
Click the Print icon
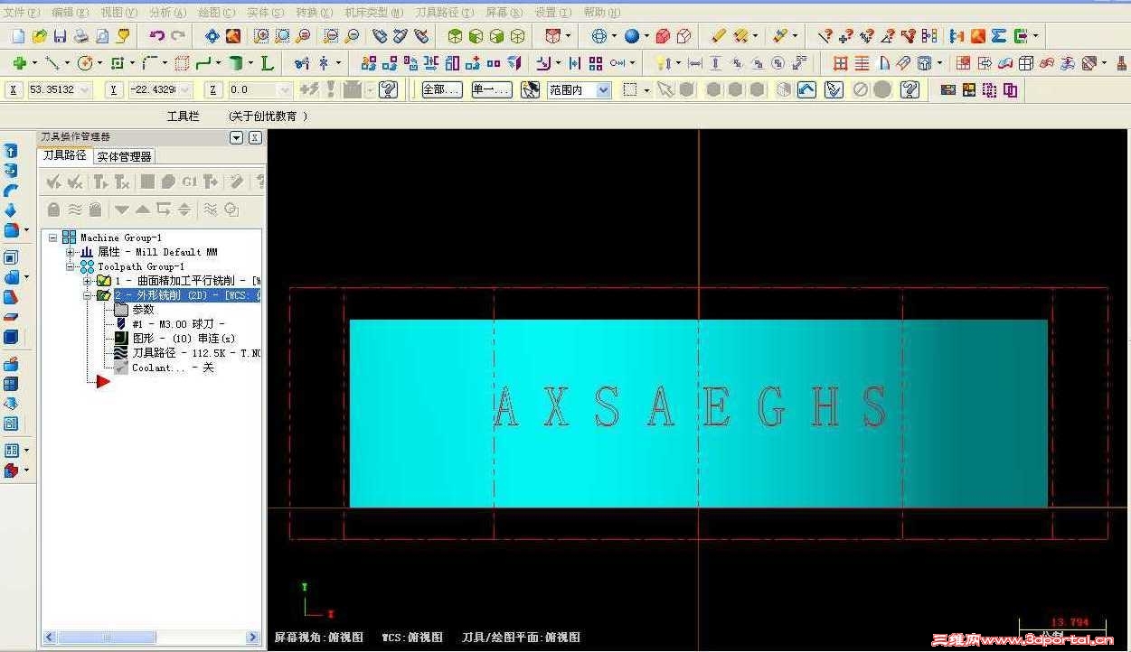[x=80, y=36]
